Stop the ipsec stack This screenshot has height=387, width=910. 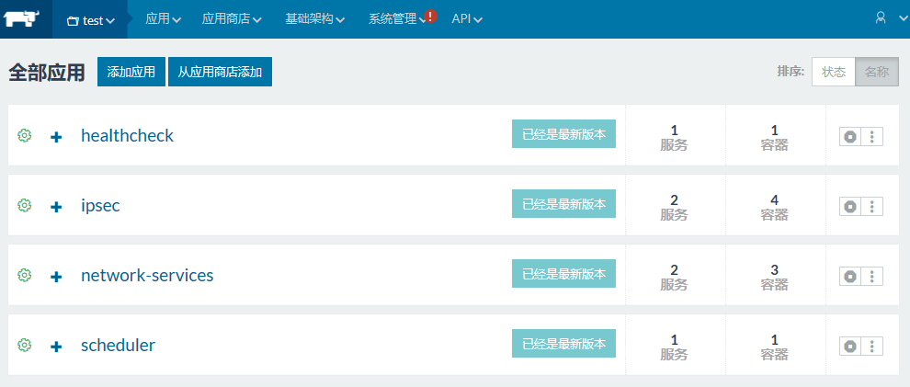pos(850,207)
